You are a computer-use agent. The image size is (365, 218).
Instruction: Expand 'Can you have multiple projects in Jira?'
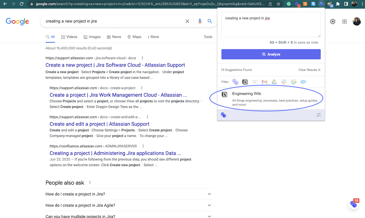click(129, 215)
